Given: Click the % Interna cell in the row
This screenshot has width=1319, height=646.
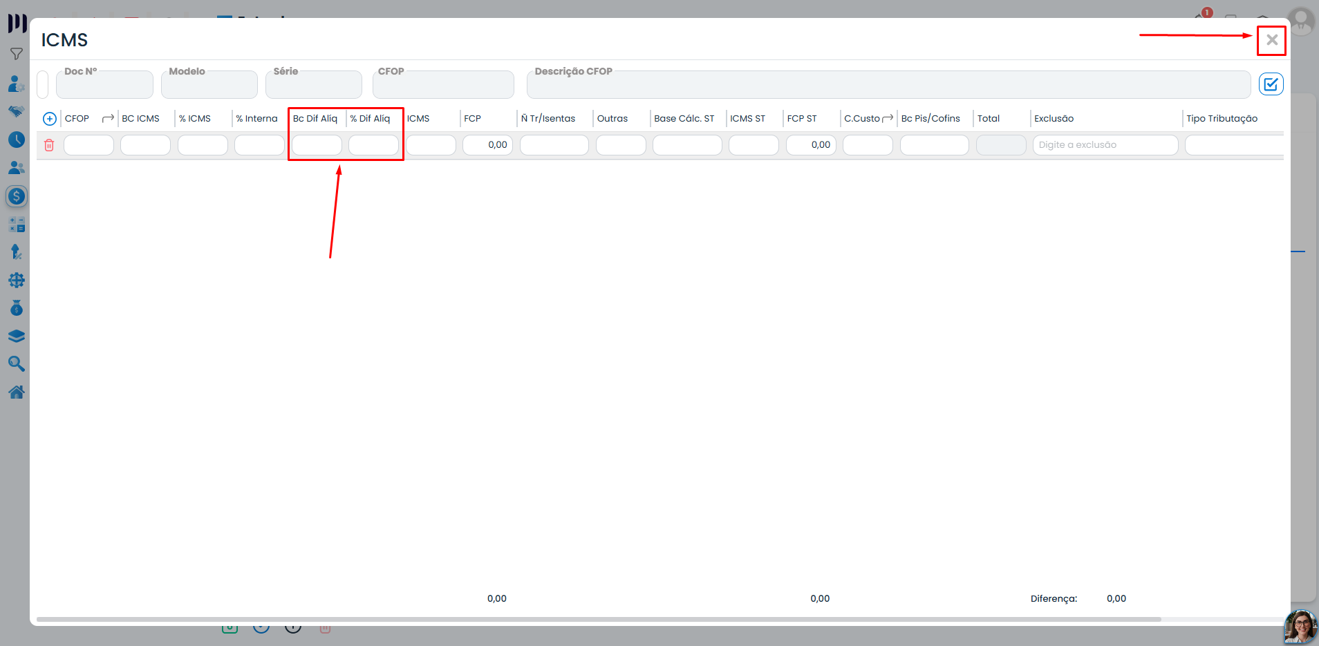Looking at the screenshot, I should click(259, 145).
